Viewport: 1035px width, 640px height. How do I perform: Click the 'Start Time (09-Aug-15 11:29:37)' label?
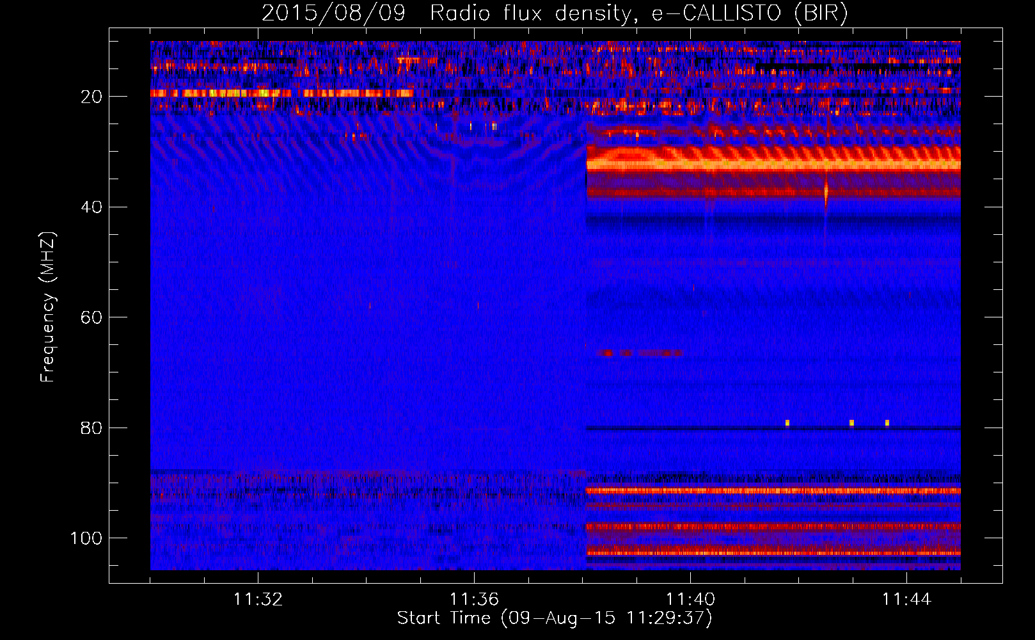click(x=555, y=618)
